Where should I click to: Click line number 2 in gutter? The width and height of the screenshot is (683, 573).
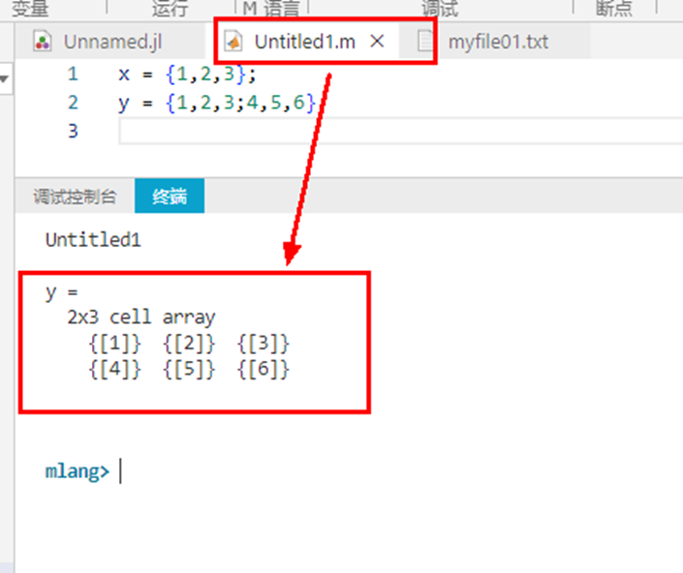tap(73, 104)
